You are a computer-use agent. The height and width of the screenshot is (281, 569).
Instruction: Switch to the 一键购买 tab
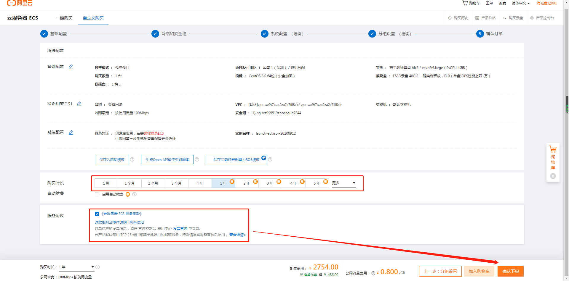click(x=64, y=18)
